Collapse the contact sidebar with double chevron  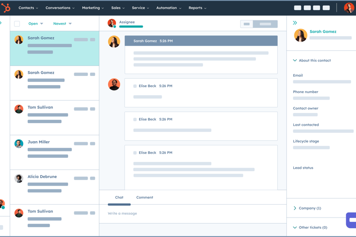tap(295, 23)
